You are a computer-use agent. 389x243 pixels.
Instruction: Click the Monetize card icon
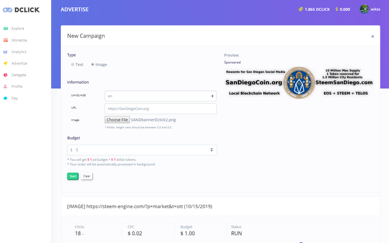pyautogui.click(x=5, y=40)
